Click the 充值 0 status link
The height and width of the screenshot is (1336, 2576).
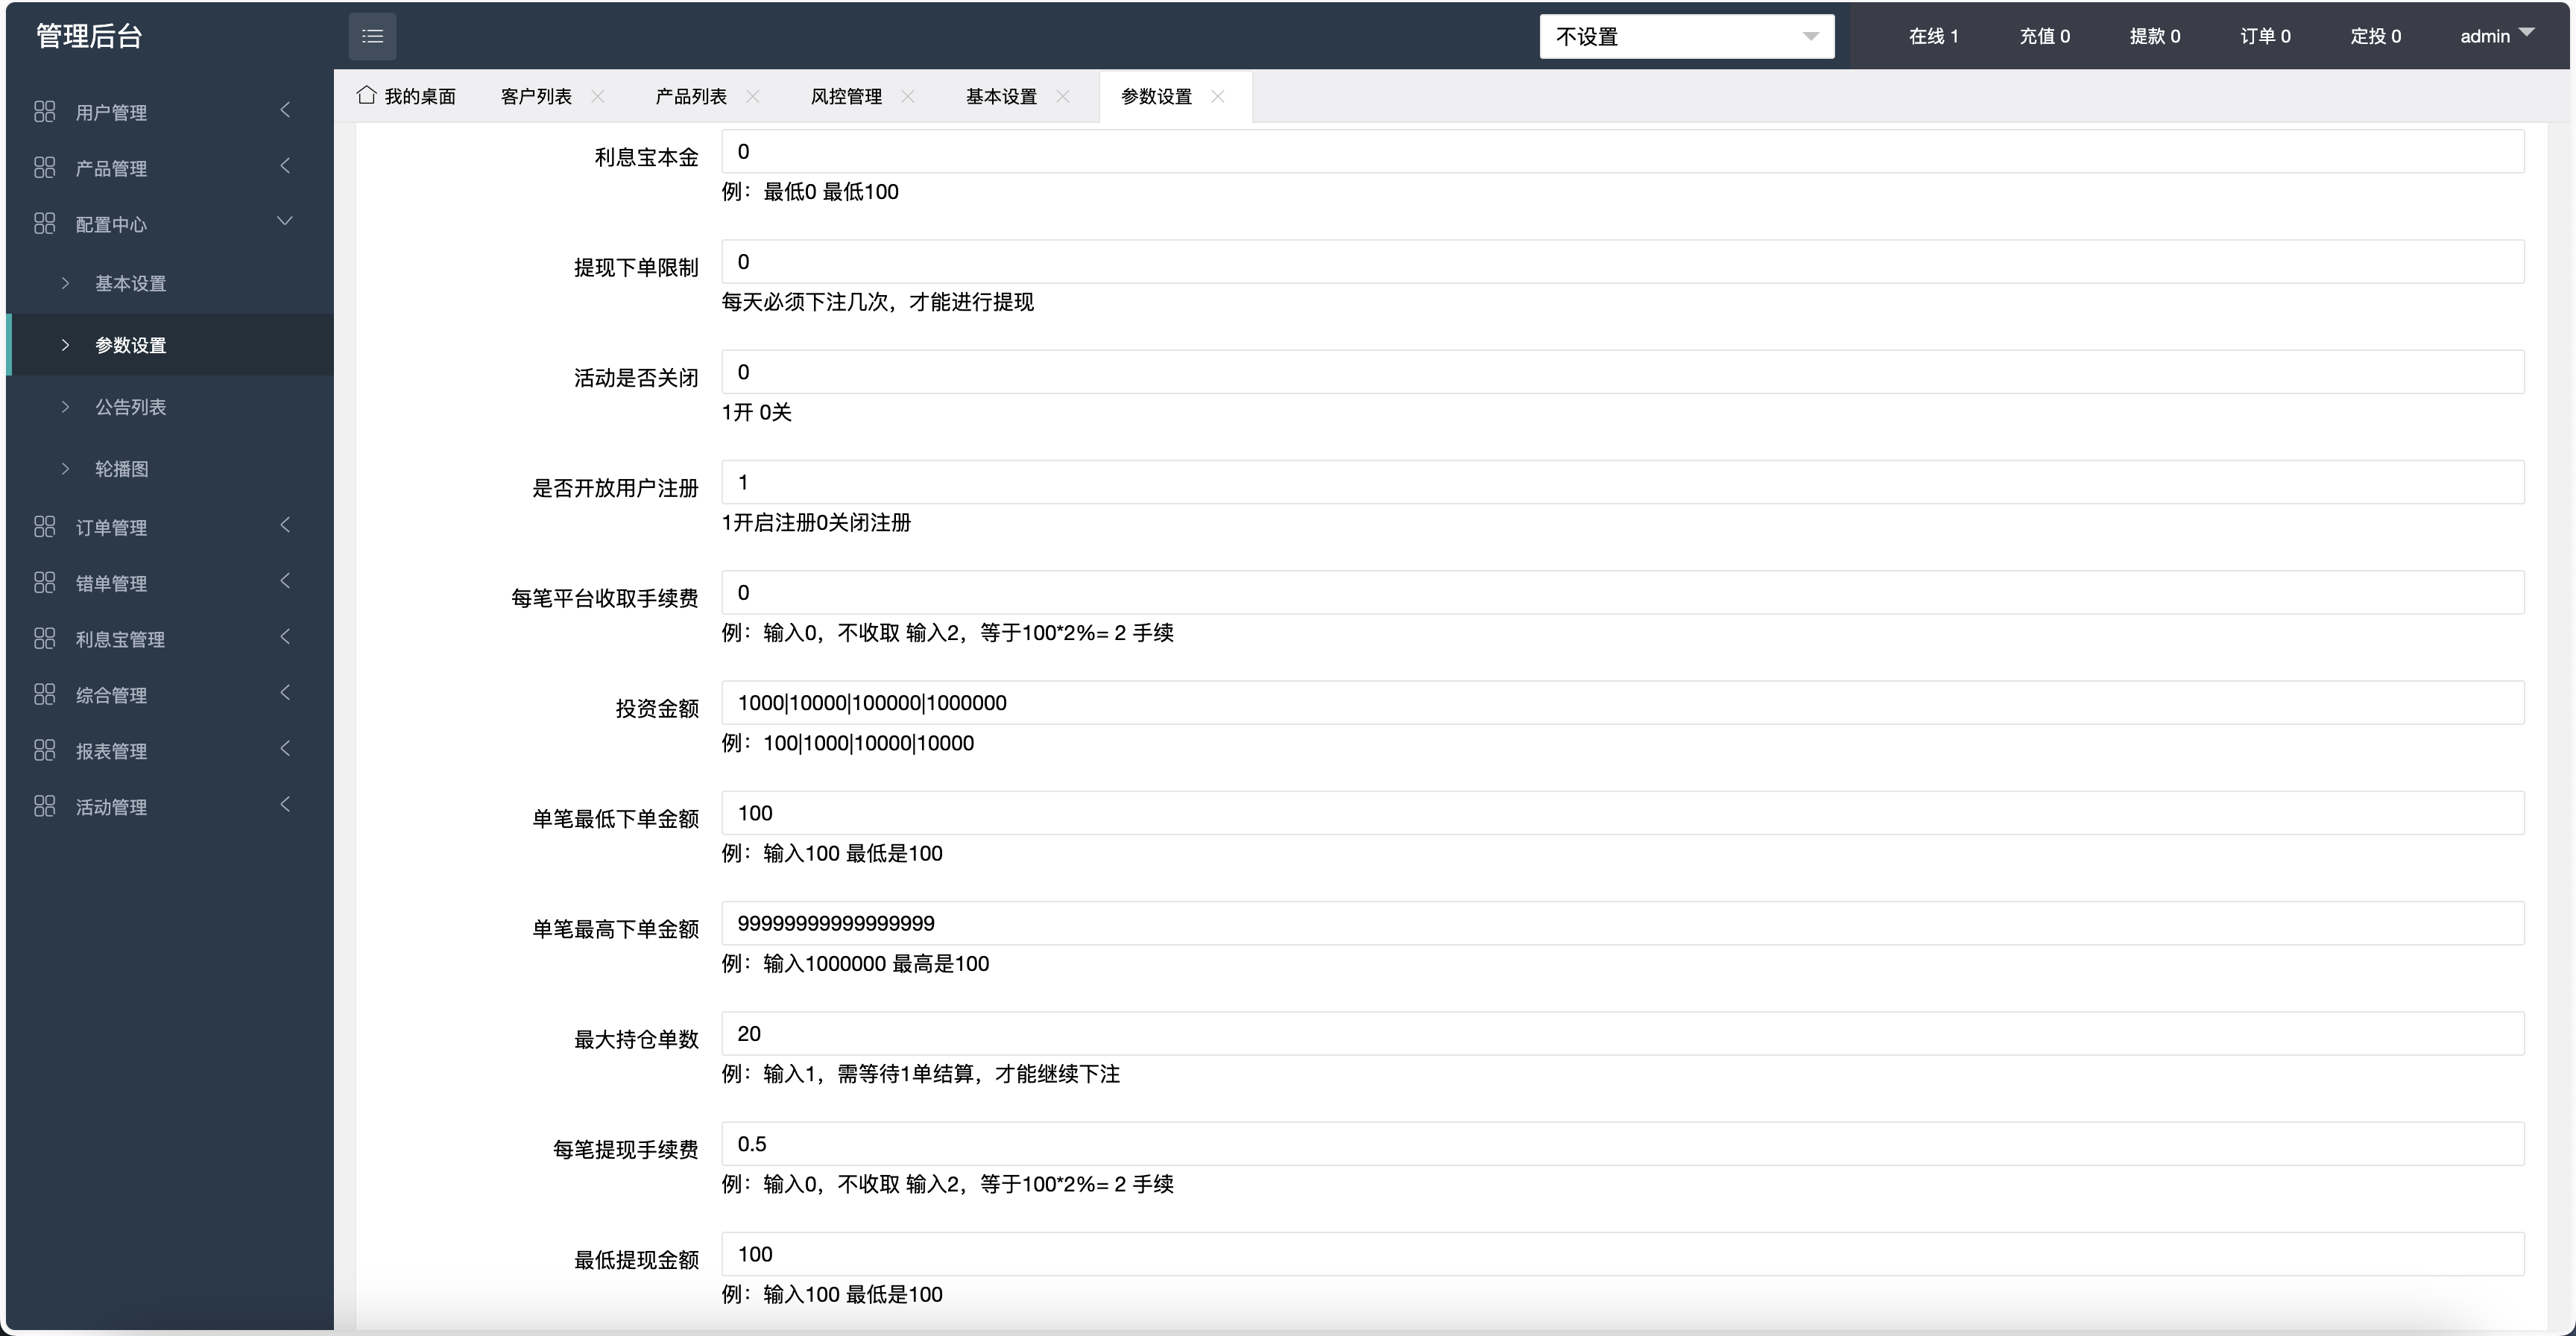tap(2045, 36)
